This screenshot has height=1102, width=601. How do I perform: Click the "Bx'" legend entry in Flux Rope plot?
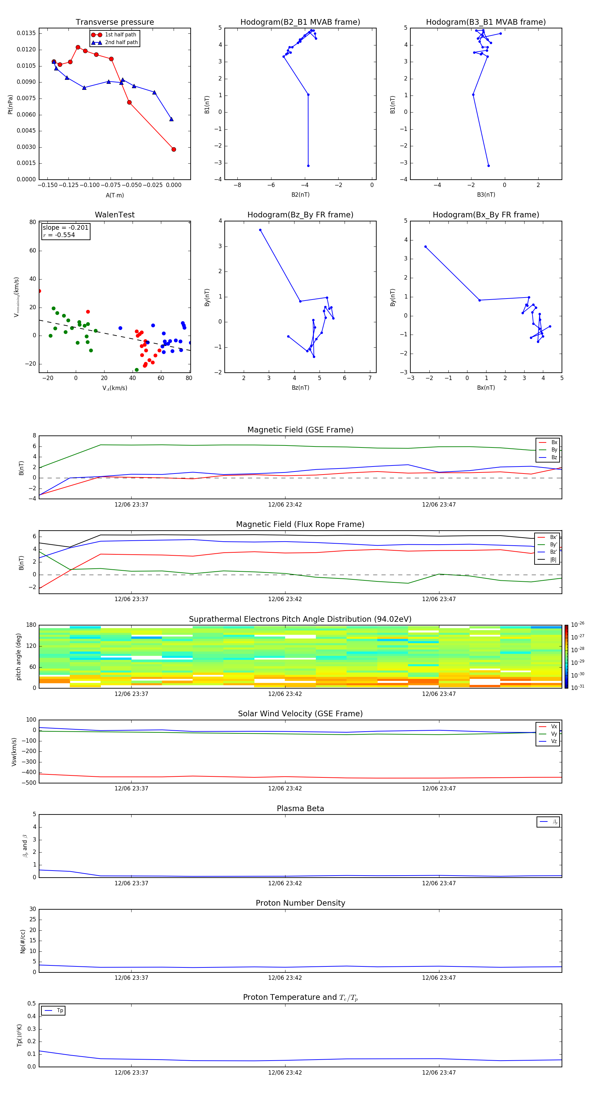pyautogui.click(x=548, y=537)
